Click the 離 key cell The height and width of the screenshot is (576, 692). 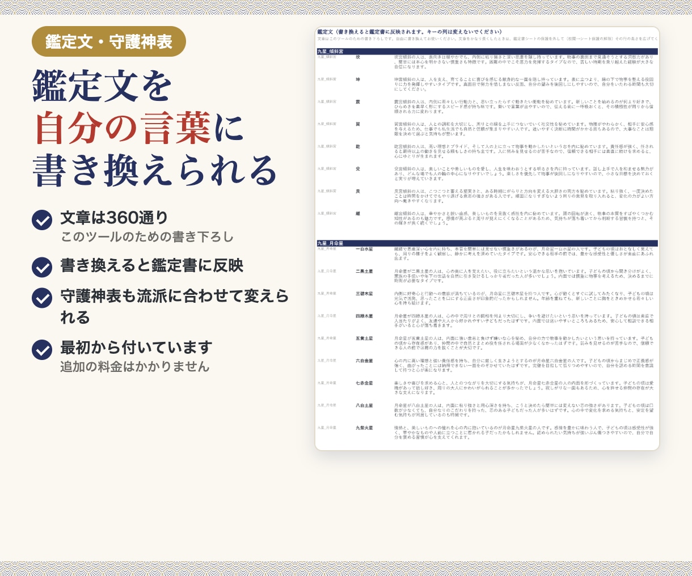(358, 214)
